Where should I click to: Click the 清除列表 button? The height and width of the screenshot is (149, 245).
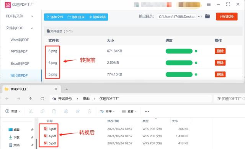98,17
